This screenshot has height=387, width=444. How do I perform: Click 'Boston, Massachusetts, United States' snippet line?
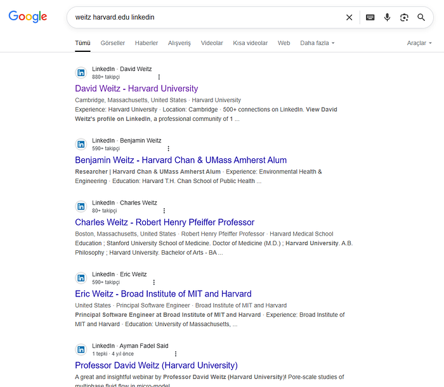point(204,234)
